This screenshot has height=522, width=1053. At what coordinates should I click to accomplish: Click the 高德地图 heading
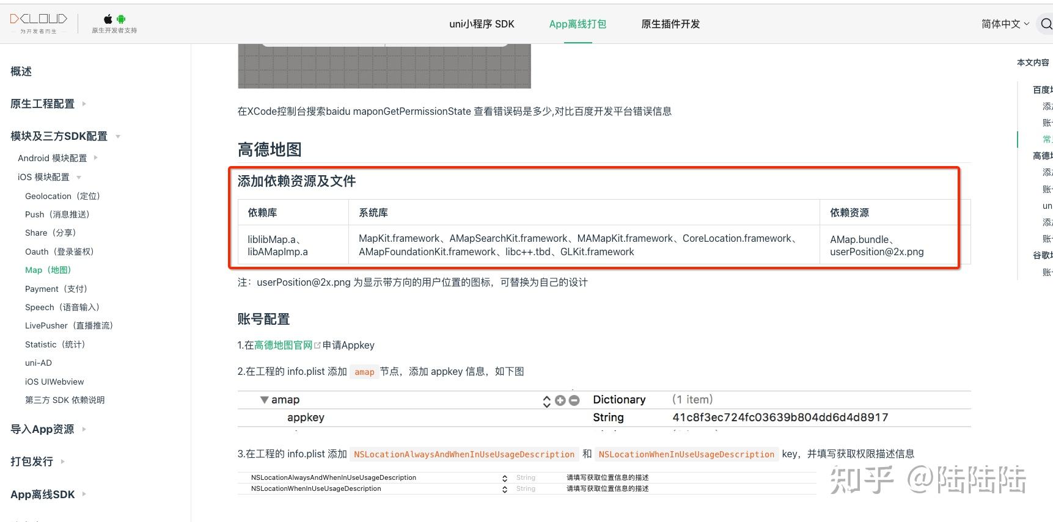click(270, 150)
